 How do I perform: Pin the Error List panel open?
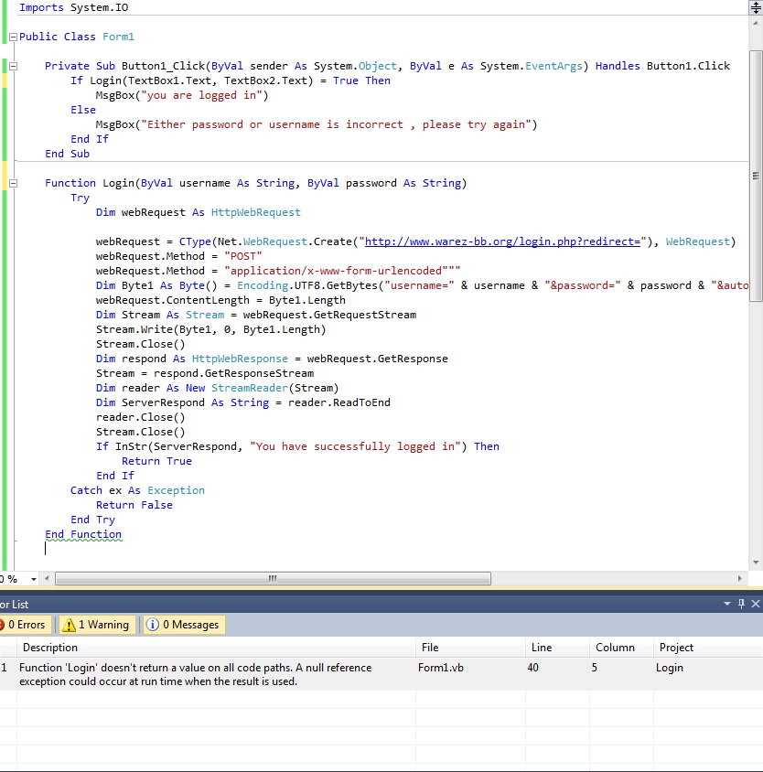click(x=742, y=605)
